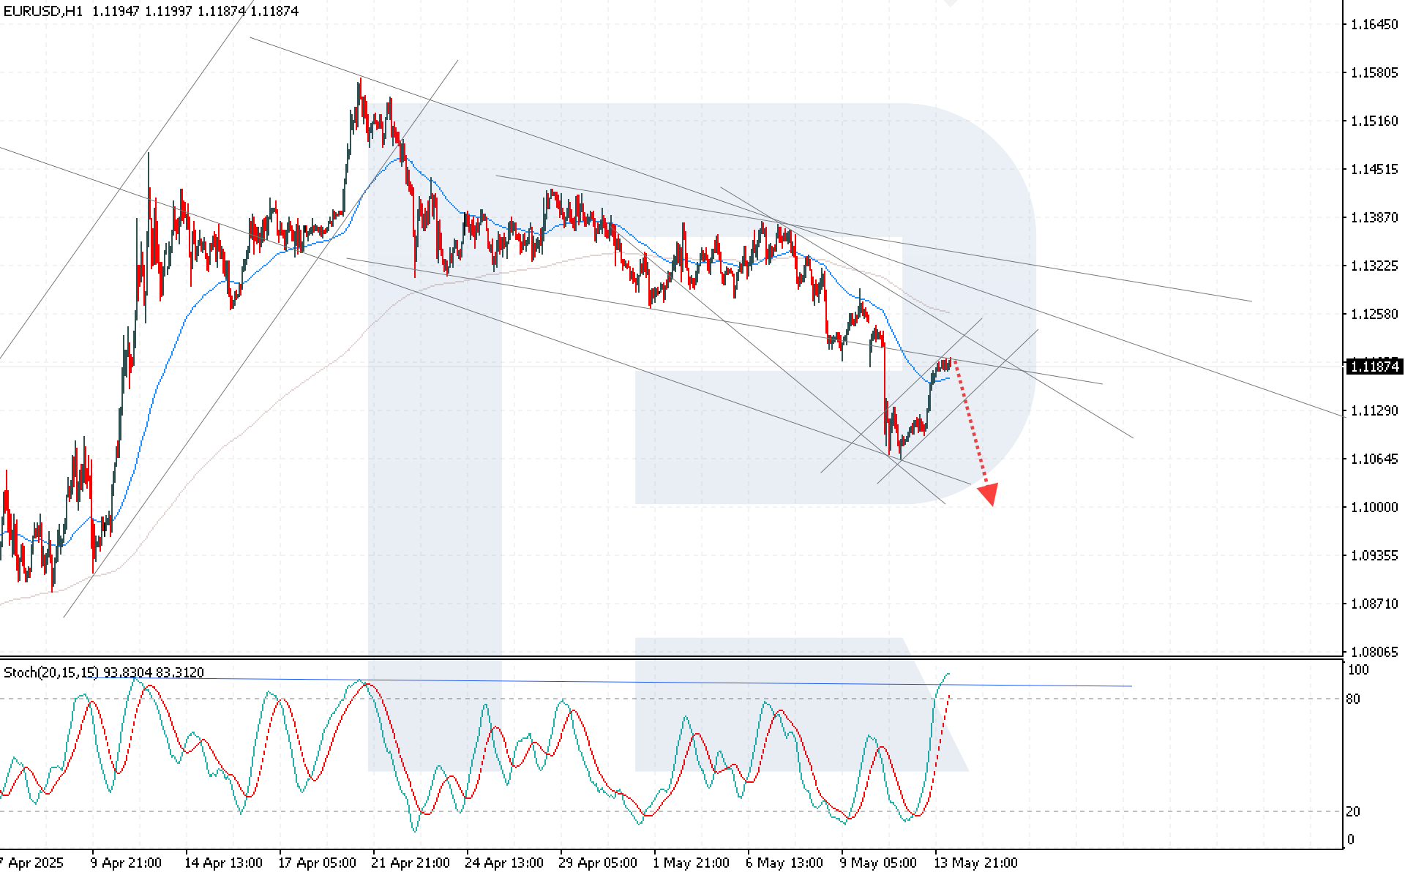Click the 24 Apr 13:00 time label
Screen dimensions: 1405x875
pos(505,863)
